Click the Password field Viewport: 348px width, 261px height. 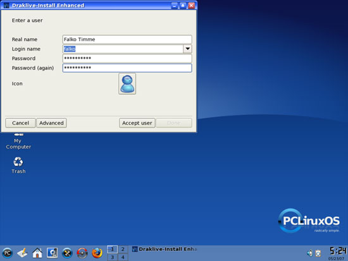tap(127, 58)
